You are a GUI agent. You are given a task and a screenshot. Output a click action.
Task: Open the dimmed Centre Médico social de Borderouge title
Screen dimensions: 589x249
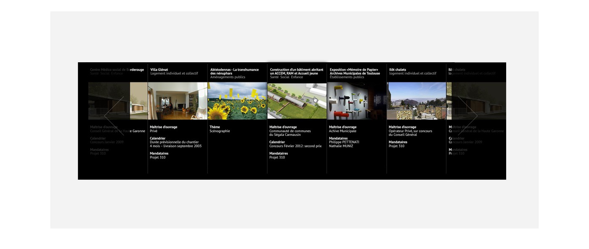117,70
